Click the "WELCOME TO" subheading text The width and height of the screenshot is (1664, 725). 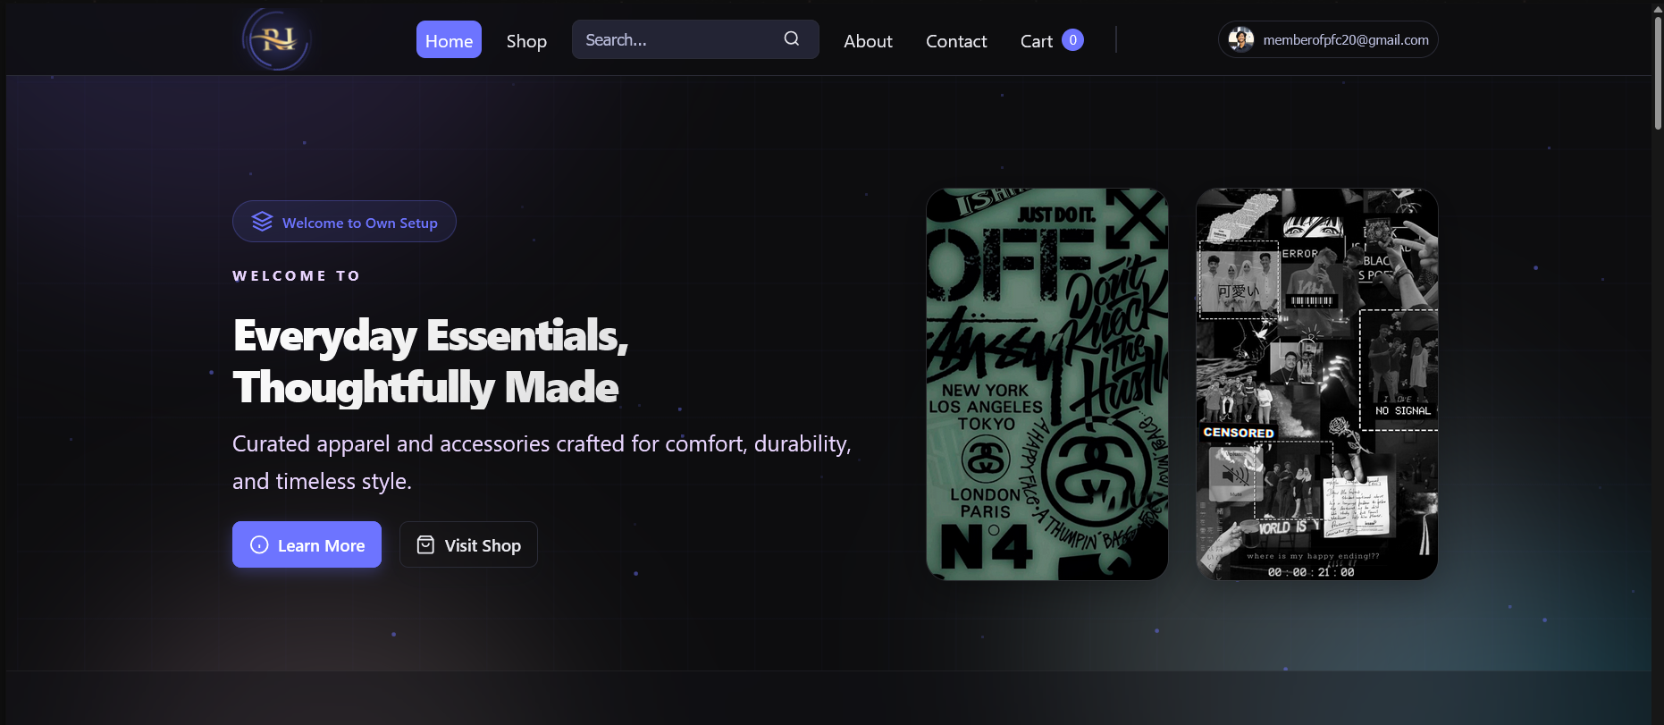click(x=297, y=276)
